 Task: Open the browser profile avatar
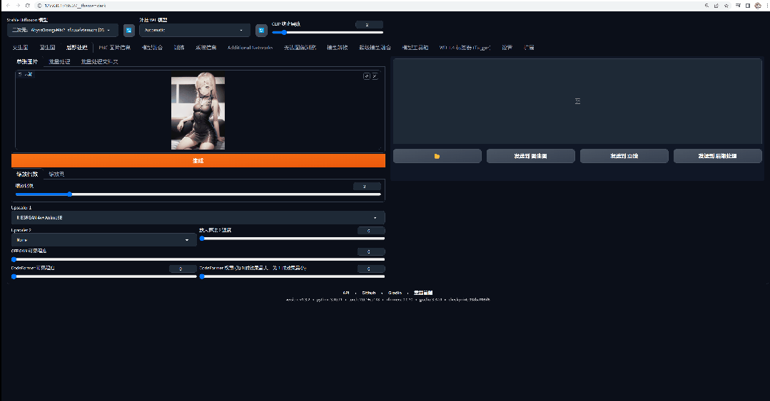click(758, 6)
